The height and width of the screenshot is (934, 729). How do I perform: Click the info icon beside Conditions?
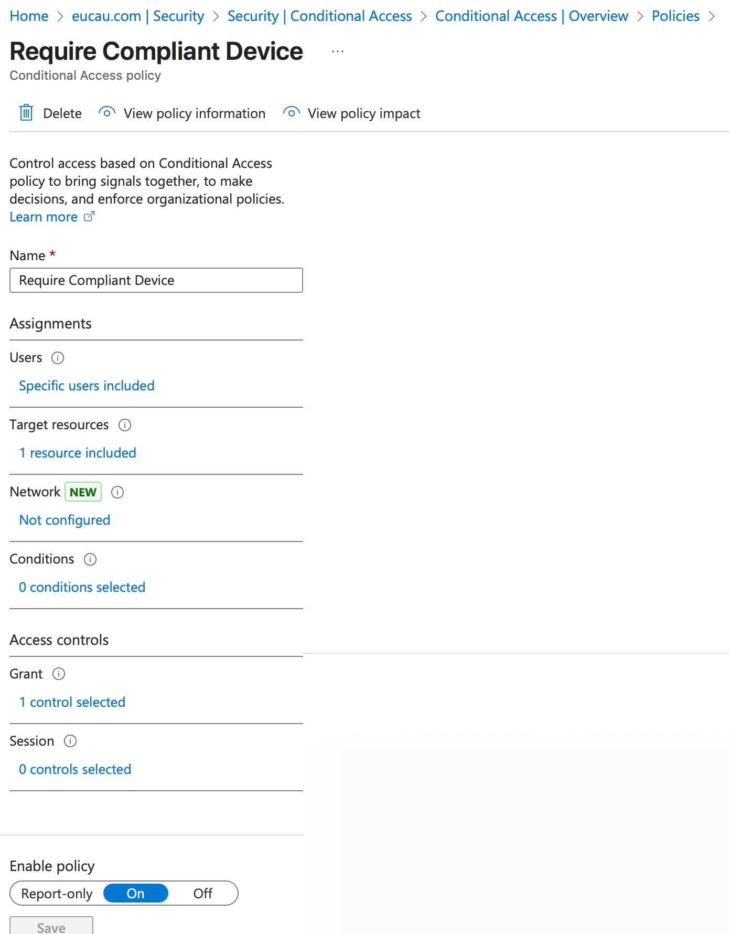(90, 559)
